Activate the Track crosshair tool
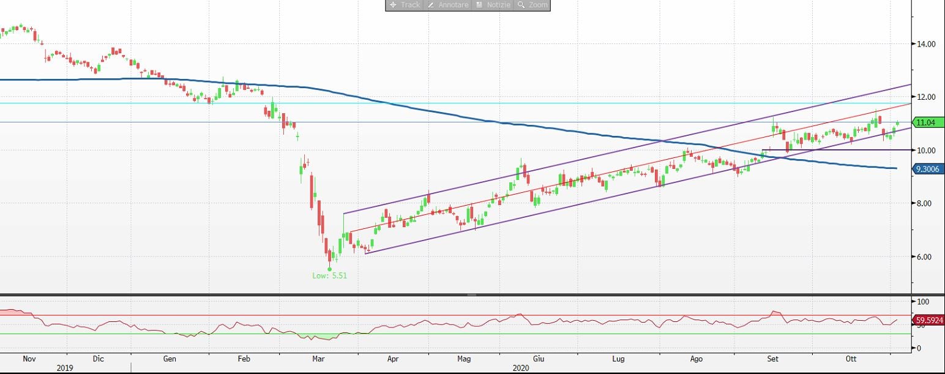This screenshot has width=945, height=374. (404, 5)
